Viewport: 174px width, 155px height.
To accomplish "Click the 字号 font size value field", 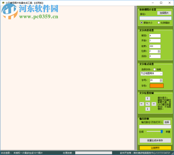I will click(155, 80).
